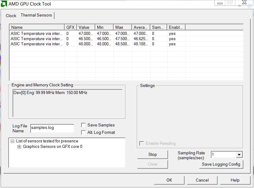Expand Graphics Sensors on GFX core 0
Image resolution: width=254 pixels, height=188 pixels.
coord(19,147)
